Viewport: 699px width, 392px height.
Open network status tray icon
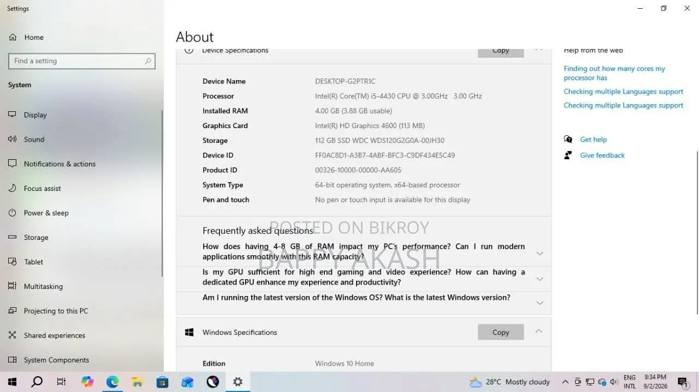590,382
